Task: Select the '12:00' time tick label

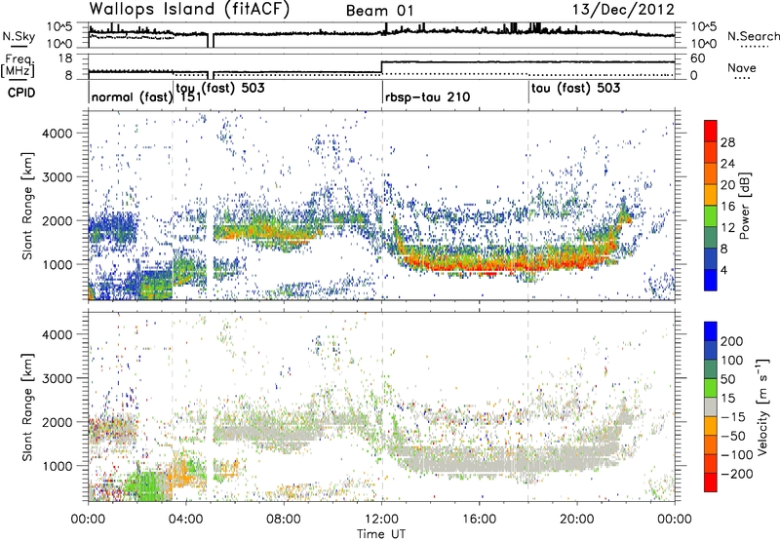Action: (382, 520)
